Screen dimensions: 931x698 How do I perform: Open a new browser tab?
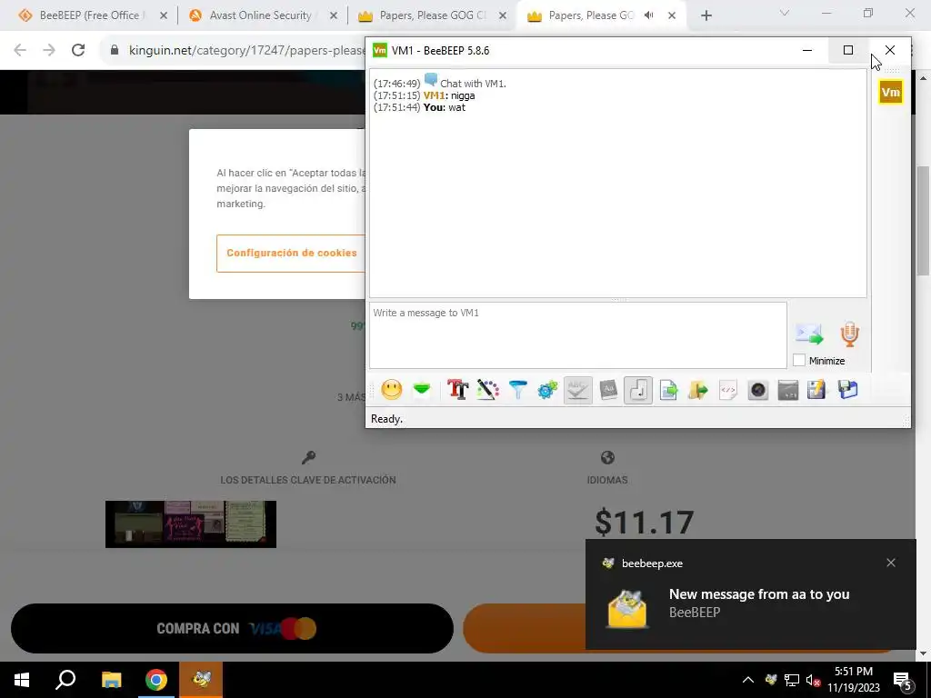click(x=706, y=16)
